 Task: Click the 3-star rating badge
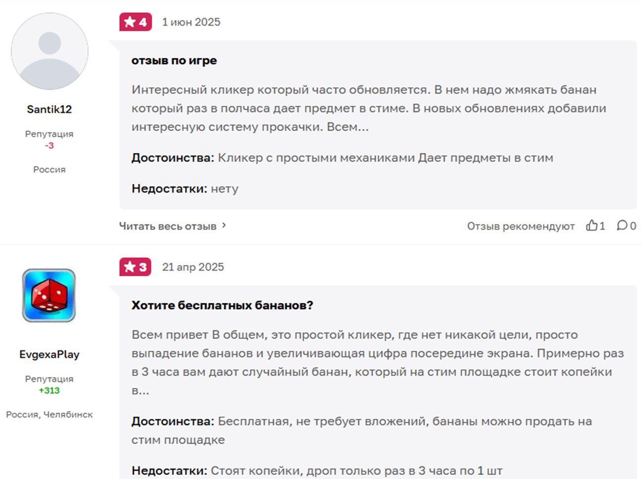coord(135,267)
